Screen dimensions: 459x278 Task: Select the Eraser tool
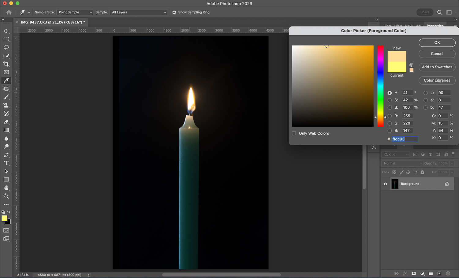click(6, 122)
